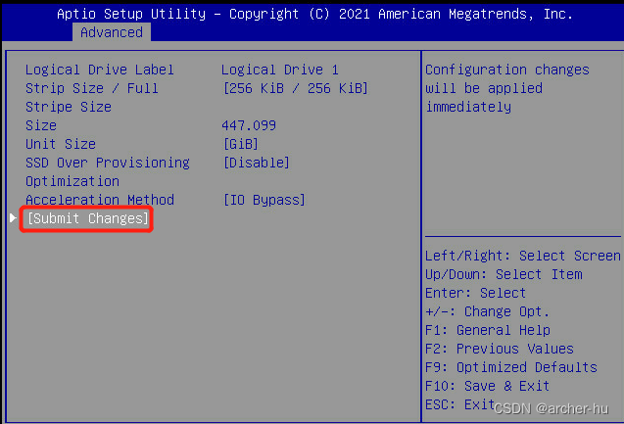Image resolution: width=624 pixels, height=424 pixels.
Task: Select the Logical Drive Label row
Action: point(100,70)
